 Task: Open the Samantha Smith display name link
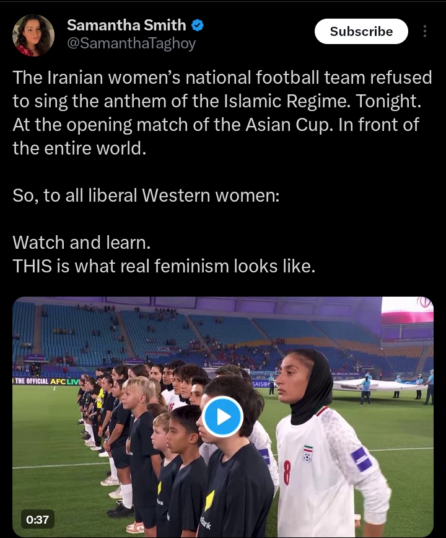tap(126, 25)
